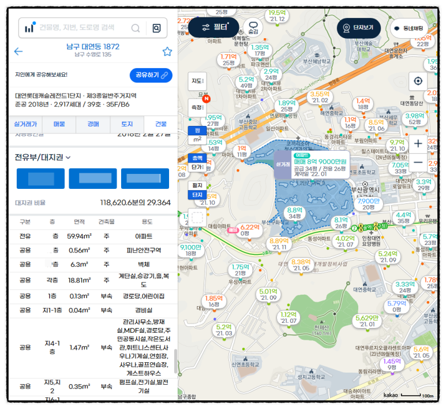
Task: Click the 1.71억 25평 price marker
Action: pos(228,60)
